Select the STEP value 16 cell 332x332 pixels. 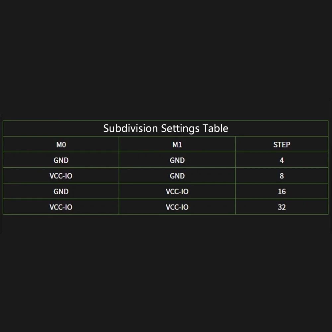[282, 192]
